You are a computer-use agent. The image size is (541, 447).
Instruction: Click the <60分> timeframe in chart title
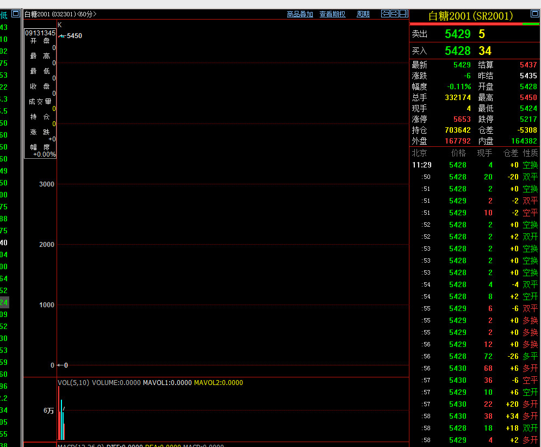coord(86,14)
